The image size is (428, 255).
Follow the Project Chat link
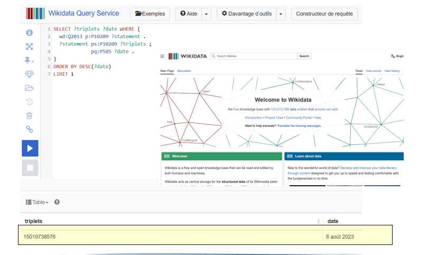coord(274,118)
